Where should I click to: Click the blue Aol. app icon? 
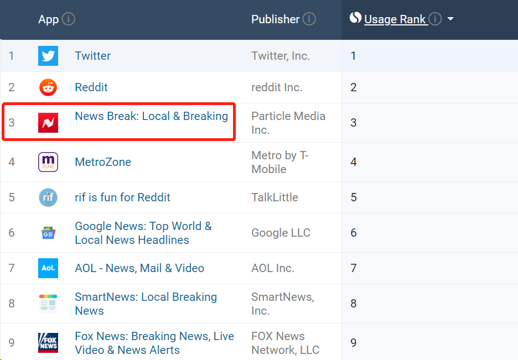pos(48,268)
